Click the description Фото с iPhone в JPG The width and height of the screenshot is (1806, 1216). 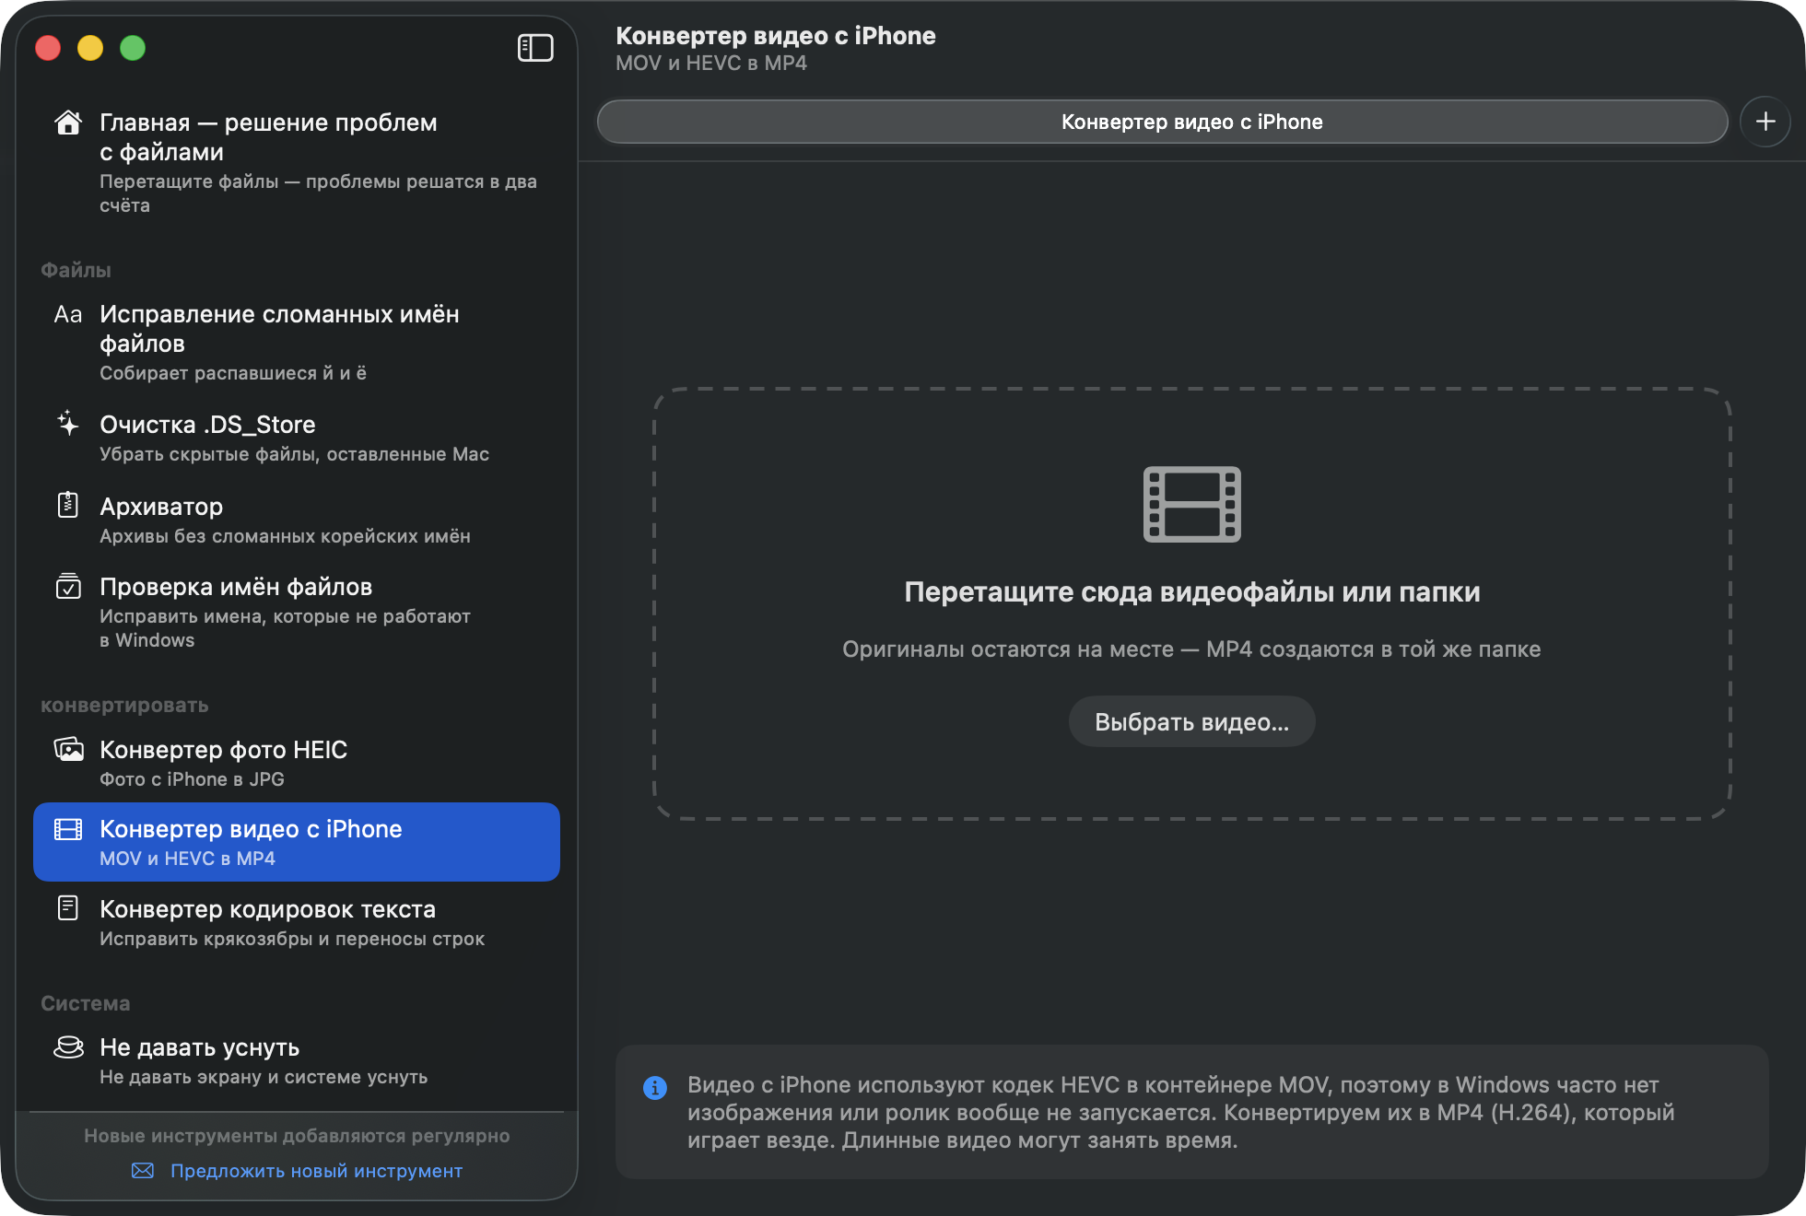coord(192,779)
